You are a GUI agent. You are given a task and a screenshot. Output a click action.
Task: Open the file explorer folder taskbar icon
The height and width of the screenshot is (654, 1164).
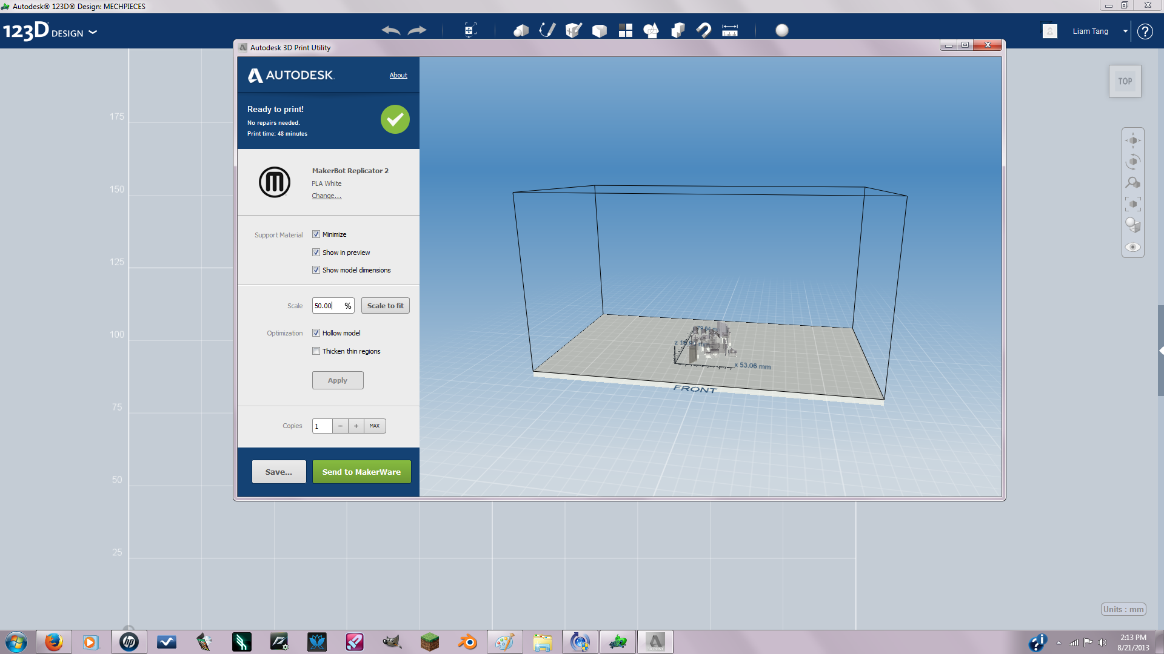click(543, 642)
